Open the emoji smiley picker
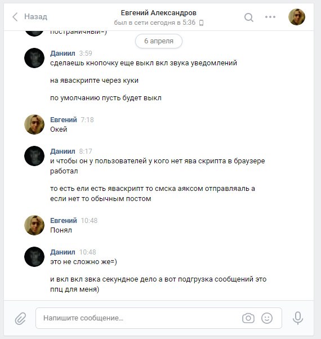This screenshot has height=339, width=321. (x=267, y=318)
